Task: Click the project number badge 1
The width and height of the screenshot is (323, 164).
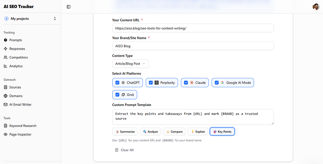Action: pyautogui.click(x=6, y=19)
